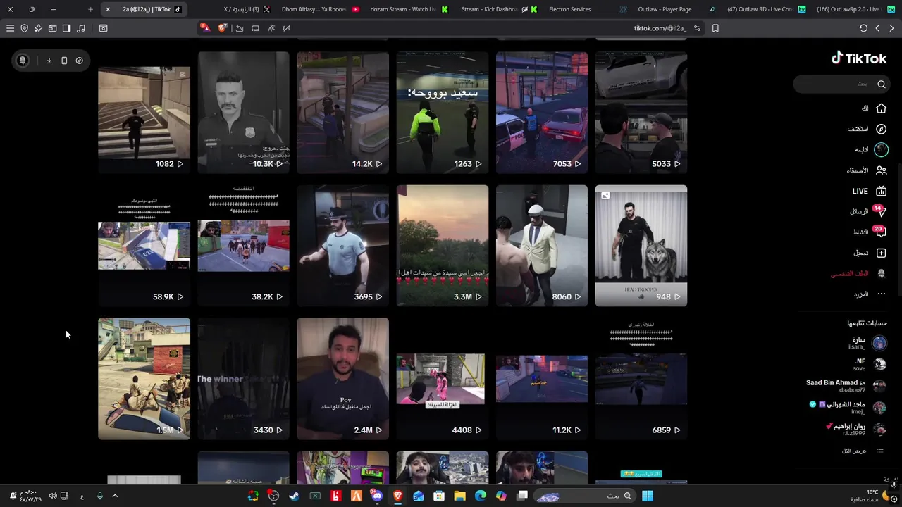
Task: Switch to the Dhom Altlasy YouTube tab
Action: (321, 9)
